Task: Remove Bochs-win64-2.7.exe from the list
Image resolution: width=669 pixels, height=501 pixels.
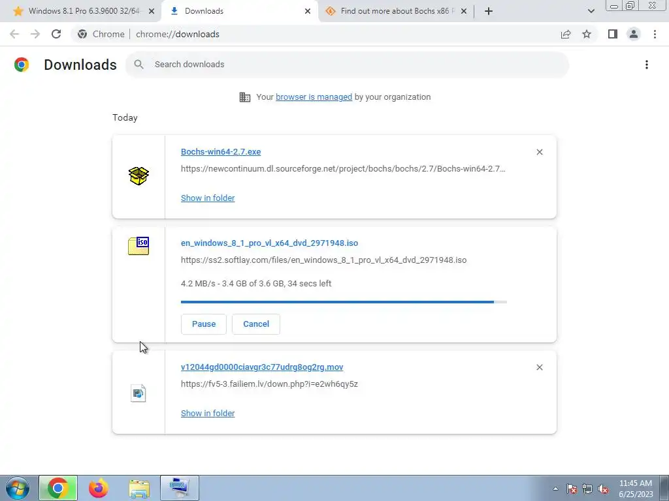Action: [540, 152]
